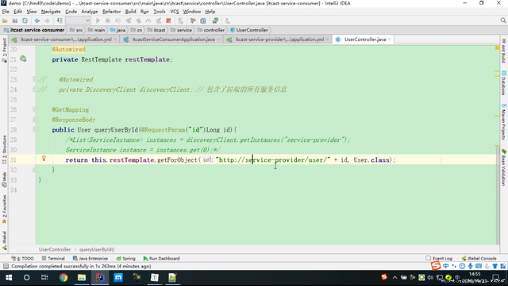The image size is (508, 286).
Task: Toggle the Favorites tool window
Action: pyautogui.click(x=4, y=209)
